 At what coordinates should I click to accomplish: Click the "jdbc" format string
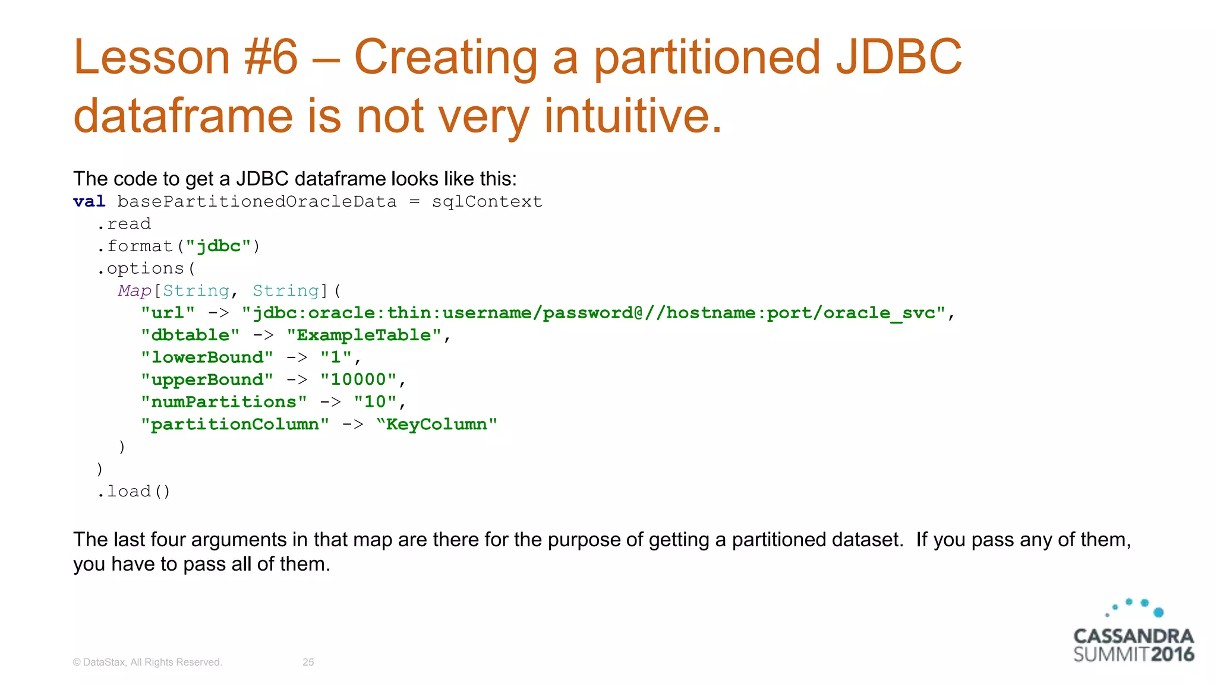point(219,246)
